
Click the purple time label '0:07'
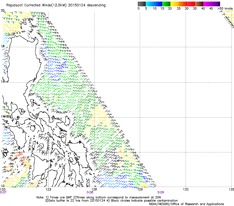pyautogui.click(x=3, y=192)
